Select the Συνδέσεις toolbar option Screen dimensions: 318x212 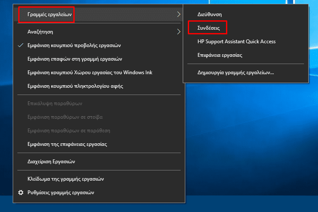[245, 28]
